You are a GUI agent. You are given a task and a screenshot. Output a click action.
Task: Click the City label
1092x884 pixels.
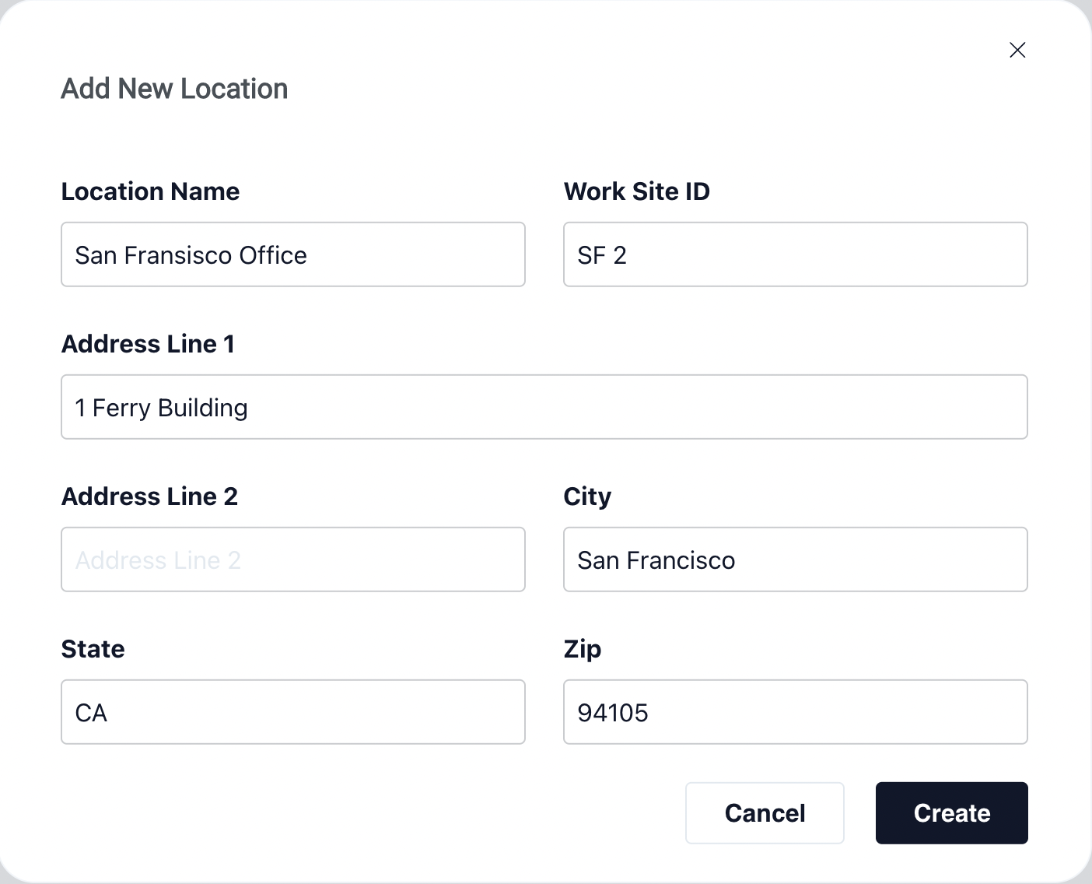click(587, 496)
